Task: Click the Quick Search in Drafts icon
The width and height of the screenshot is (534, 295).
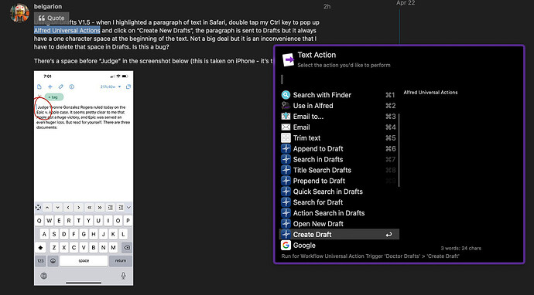Action: tap(286, 192)
